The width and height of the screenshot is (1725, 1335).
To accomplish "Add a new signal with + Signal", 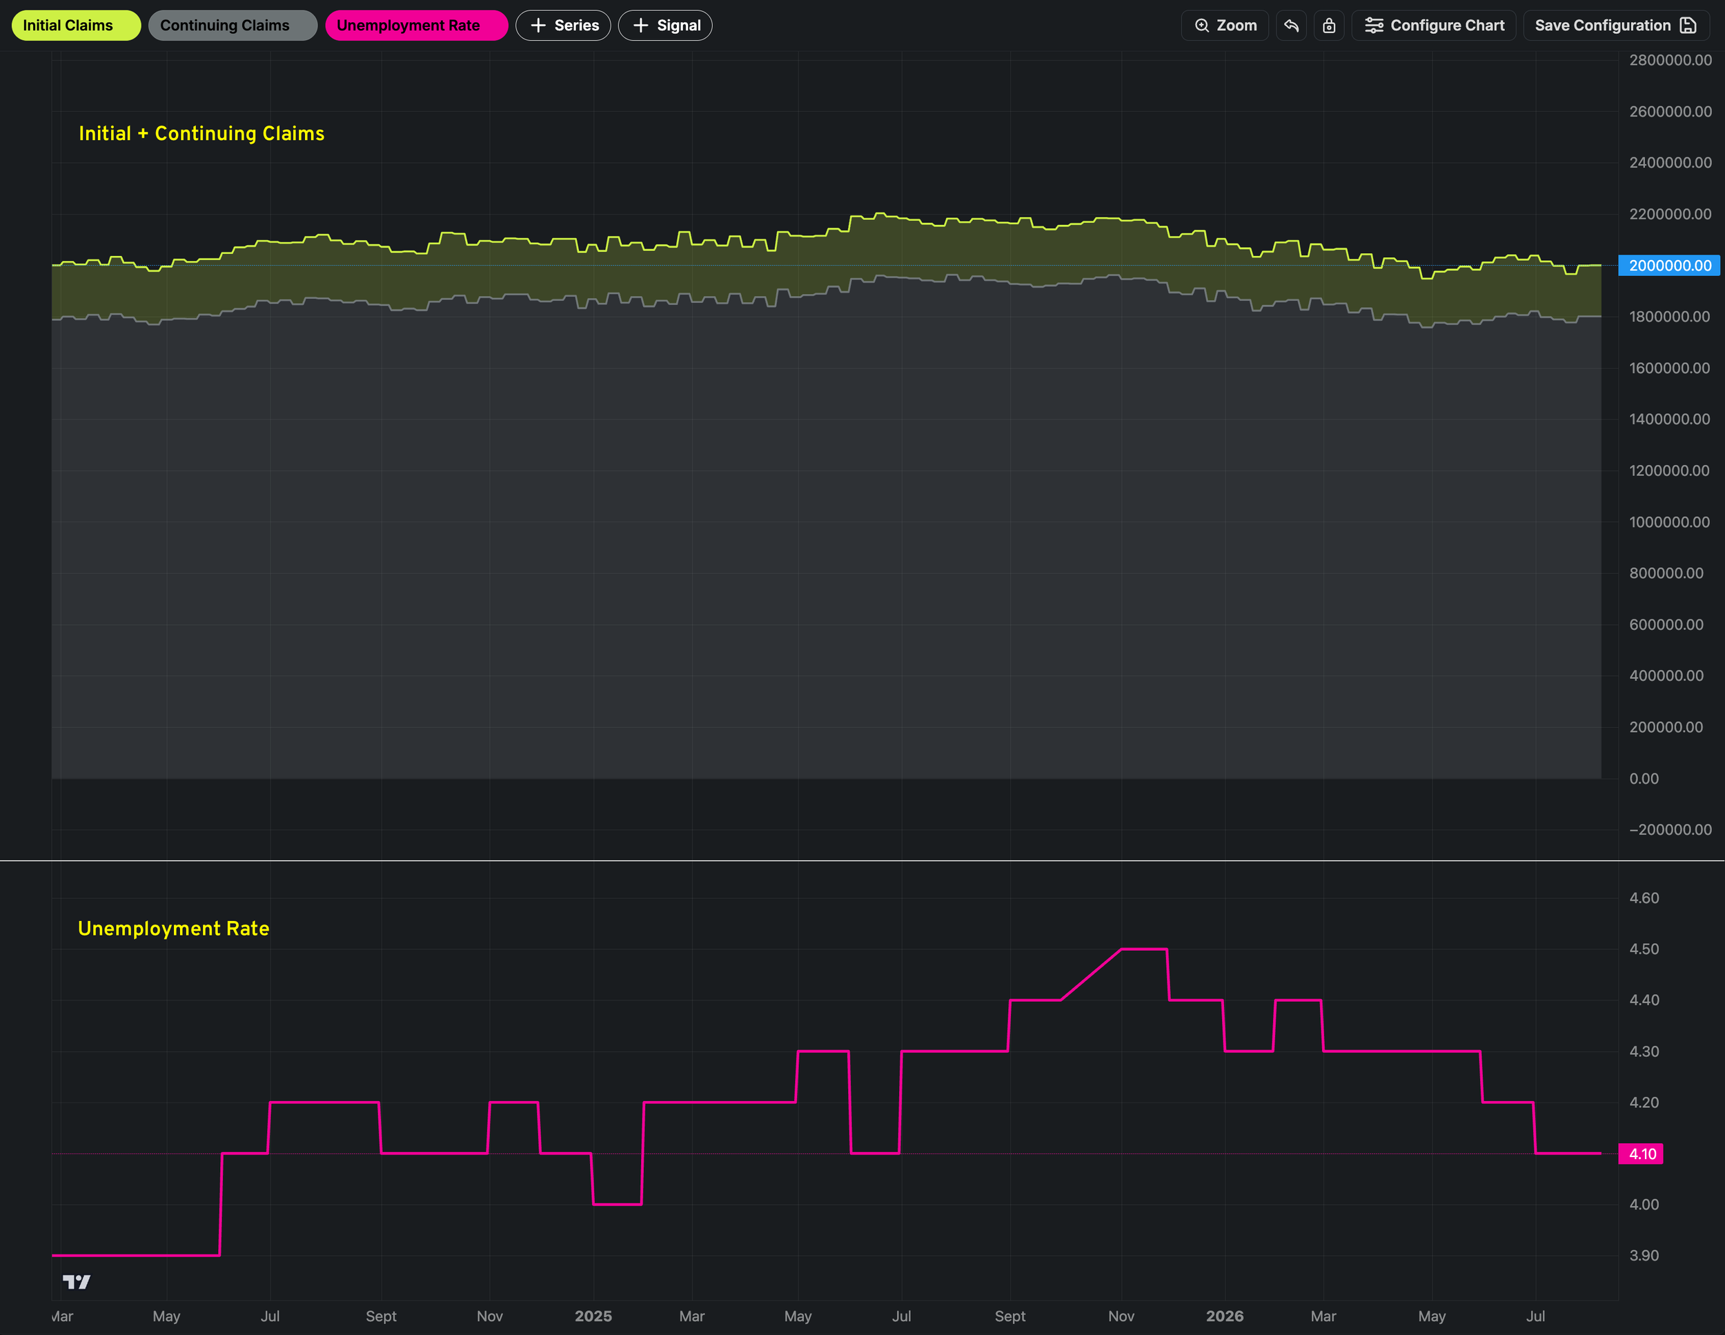I will coord(665,26).
